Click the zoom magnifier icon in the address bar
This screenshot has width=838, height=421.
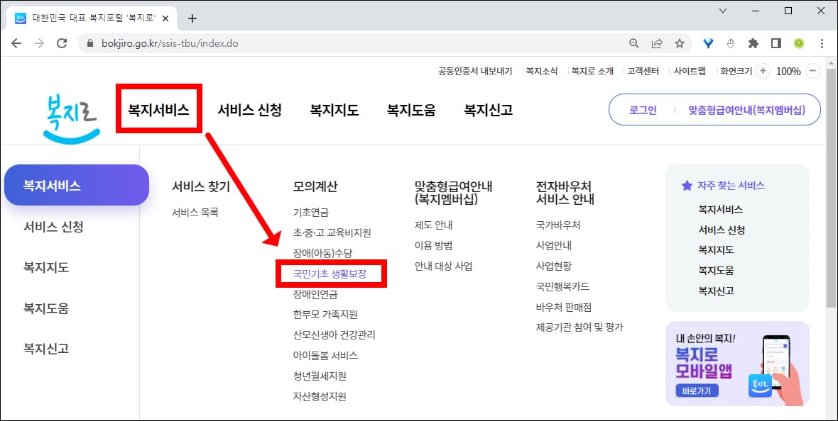634,44
